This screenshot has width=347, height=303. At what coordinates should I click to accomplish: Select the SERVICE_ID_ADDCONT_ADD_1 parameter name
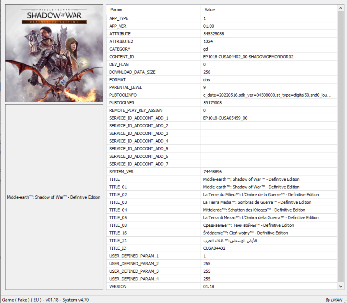click(139, 118)
